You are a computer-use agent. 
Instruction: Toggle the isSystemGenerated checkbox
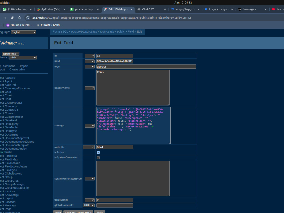point(98,157)
